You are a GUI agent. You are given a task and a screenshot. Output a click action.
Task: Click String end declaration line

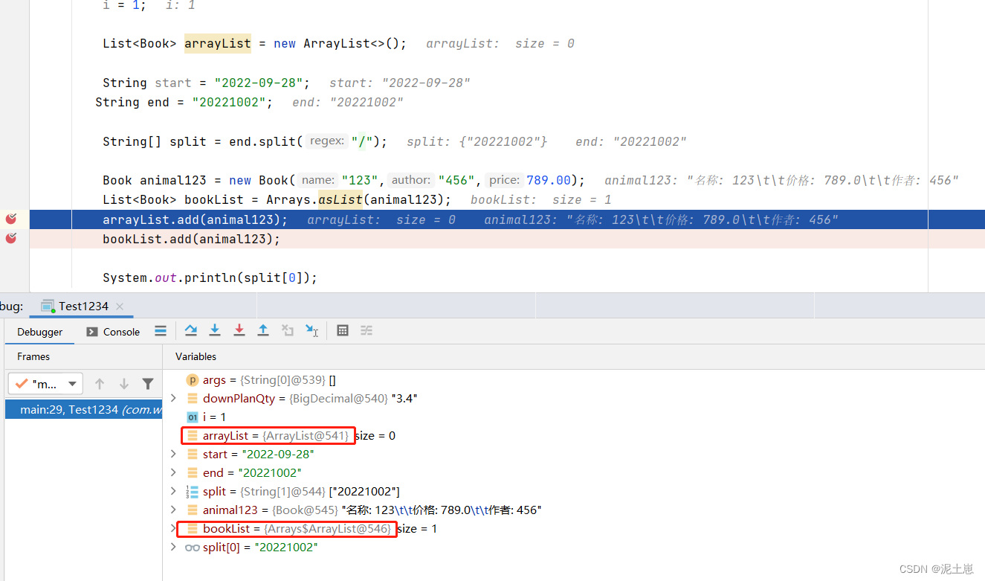tap(184, 102)
